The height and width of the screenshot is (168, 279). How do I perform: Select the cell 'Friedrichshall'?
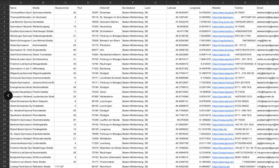pyautogui.click(x=110, y=162)
